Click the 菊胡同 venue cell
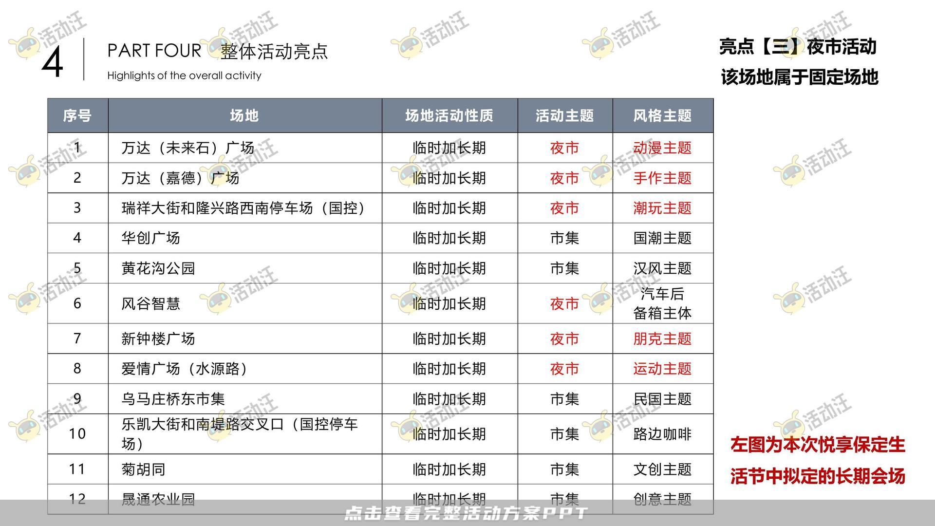 244,469
